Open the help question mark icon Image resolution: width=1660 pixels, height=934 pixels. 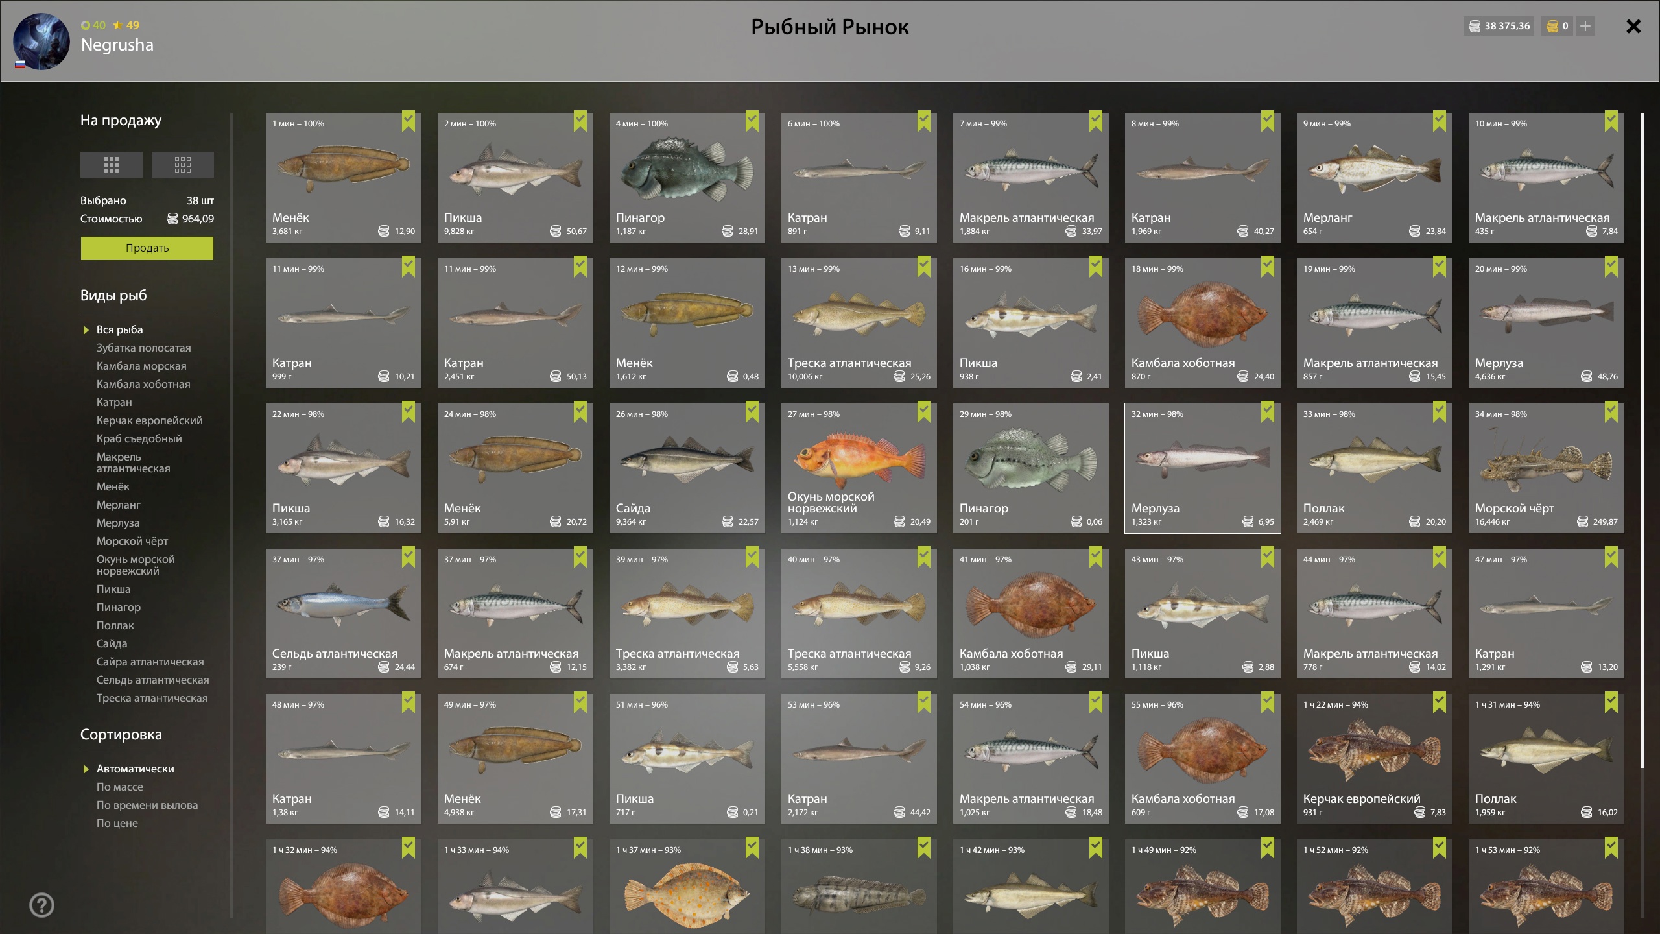(x=42, y=905)
